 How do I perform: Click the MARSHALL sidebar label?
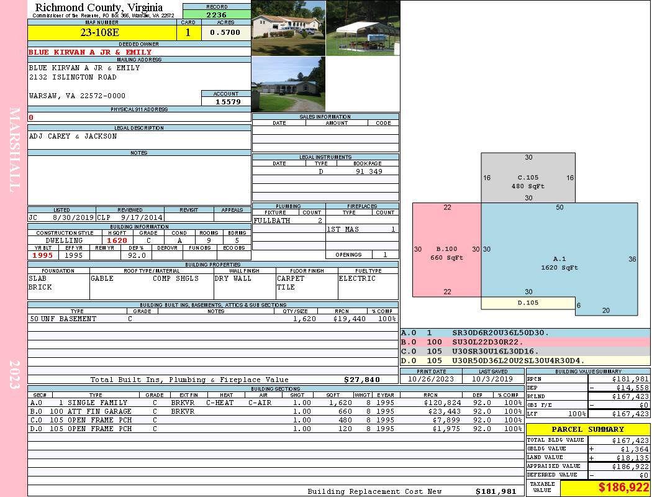pos(14,150)
